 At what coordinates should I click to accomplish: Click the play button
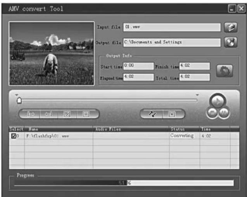(218, 101)
